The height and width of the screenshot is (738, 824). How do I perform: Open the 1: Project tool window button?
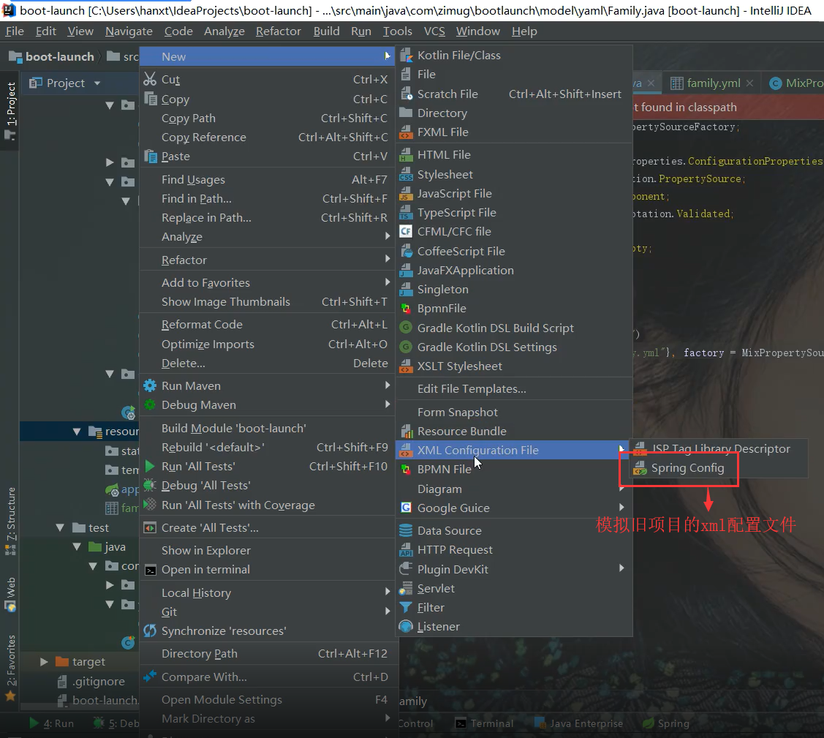click(10, 110)
